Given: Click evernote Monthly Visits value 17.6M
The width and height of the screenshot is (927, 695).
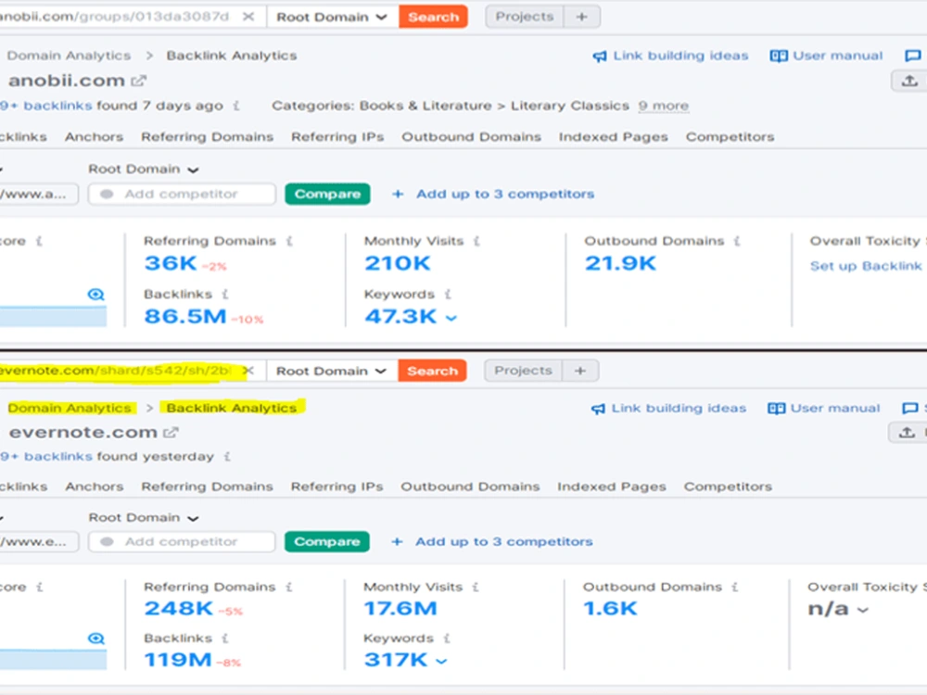Looking at the screenshot, I should 400,608.
